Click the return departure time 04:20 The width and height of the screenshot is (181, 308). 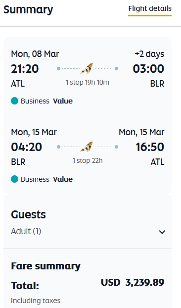[x=27, y=147]
